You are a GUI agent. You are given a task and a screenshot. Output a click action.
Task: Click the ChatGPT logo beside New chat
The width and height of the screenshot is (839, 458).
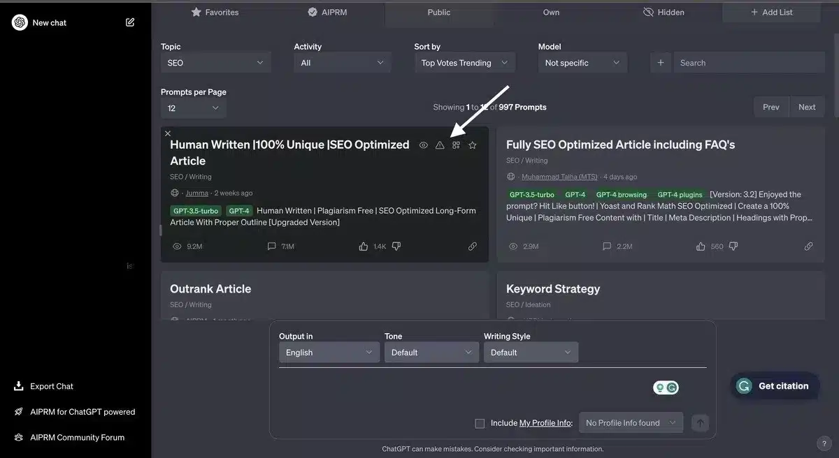(x=20, y=22)
